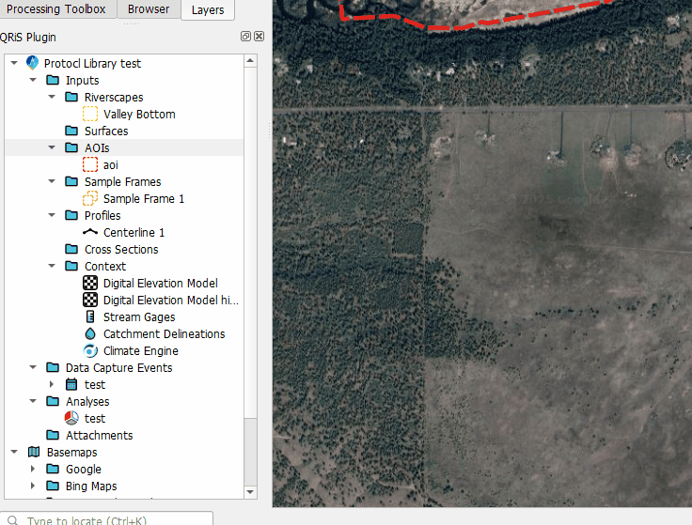
Task: Click the Type to locate search field
Action: tap(106, 519)
